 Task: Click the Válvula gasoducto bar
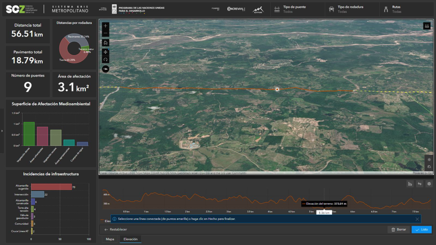point(32,216)
